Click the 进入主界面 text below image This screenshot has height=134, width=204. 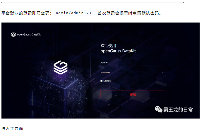(x=12, y=128)
